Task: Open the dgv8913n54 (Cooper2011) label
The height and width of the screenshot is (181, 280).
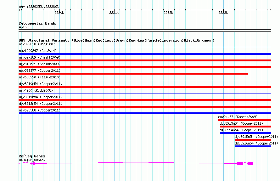Action: pos(241,123)
